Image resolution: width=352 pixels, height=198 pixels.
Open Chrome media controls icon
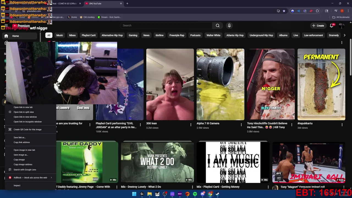[336, 11]
